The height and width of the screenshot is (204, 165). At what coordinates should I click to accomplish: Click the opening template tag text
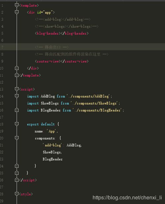(29, 5)
